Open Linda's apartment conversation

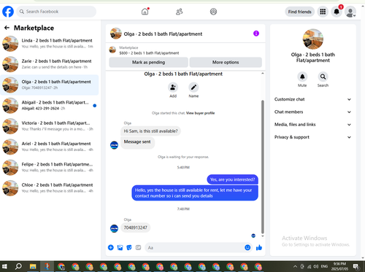[x=50, y=44]
